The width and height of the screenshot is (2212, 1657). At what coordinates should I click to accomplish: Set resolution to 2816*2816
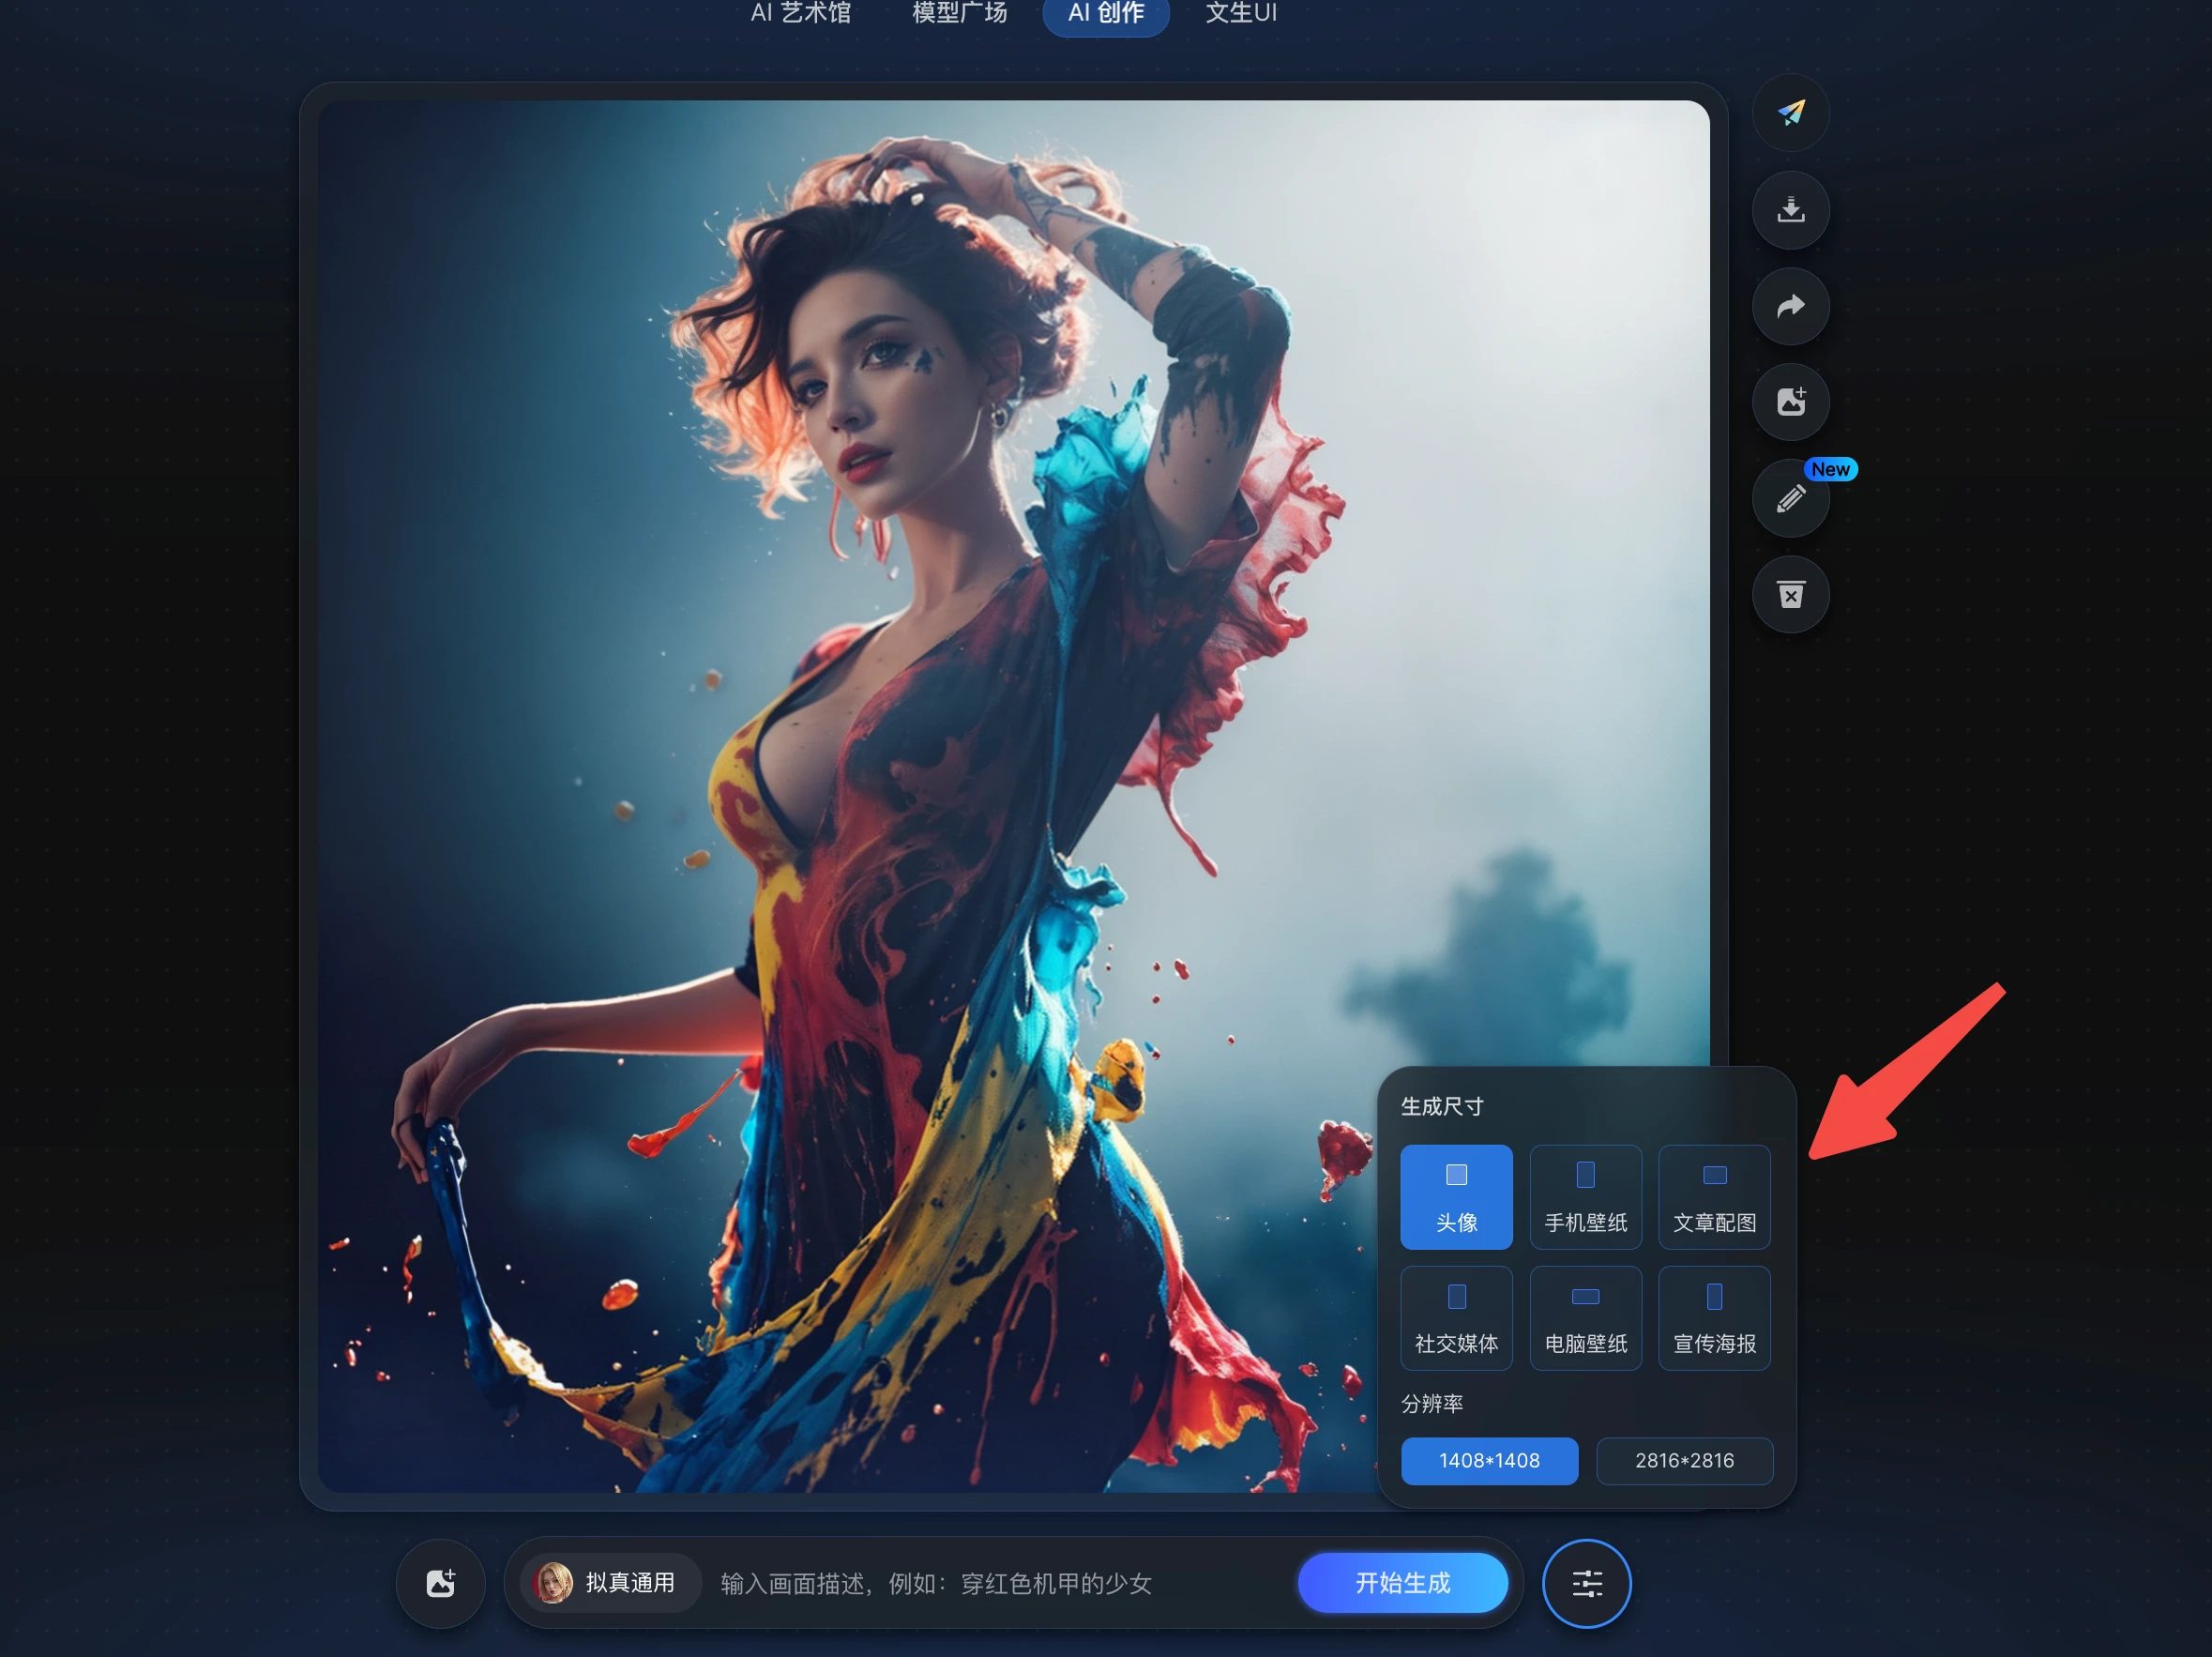point(1684,1460)
